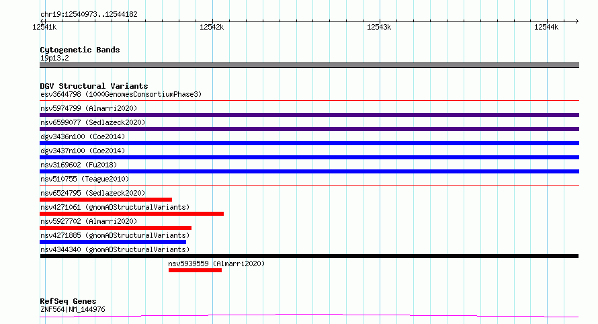
Task: Open the nsv6524795 (Sedlazeck2020) label
Action: click(93, 193)
